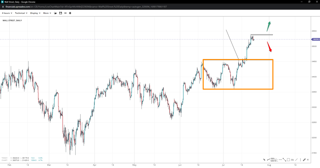Select the horizontal line tool
Viewport: 320px width, 168px height.
tap(280, 160)
